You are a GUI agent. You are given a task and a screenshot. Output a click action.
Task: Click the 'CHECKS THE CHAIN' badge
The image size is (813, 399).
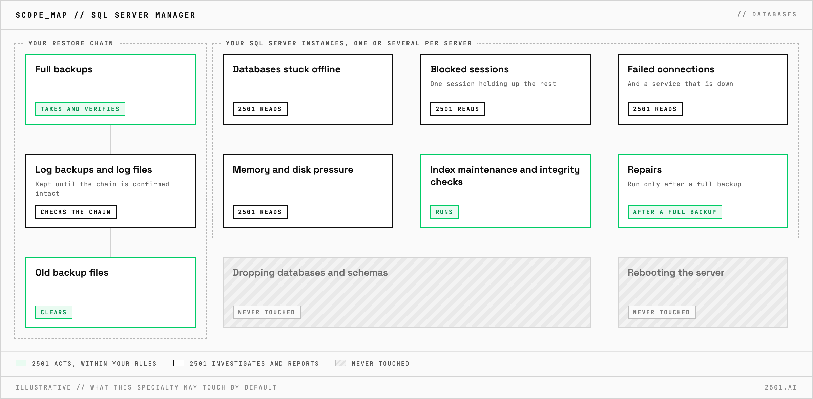pos(76,212)
